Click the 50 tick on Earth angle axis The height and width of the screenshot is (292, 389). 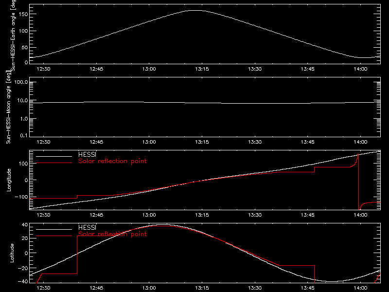click(x=25, y=47)
